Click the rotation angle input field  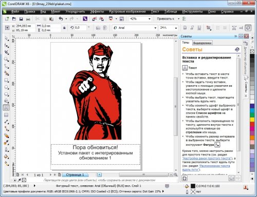coord(80,28)
